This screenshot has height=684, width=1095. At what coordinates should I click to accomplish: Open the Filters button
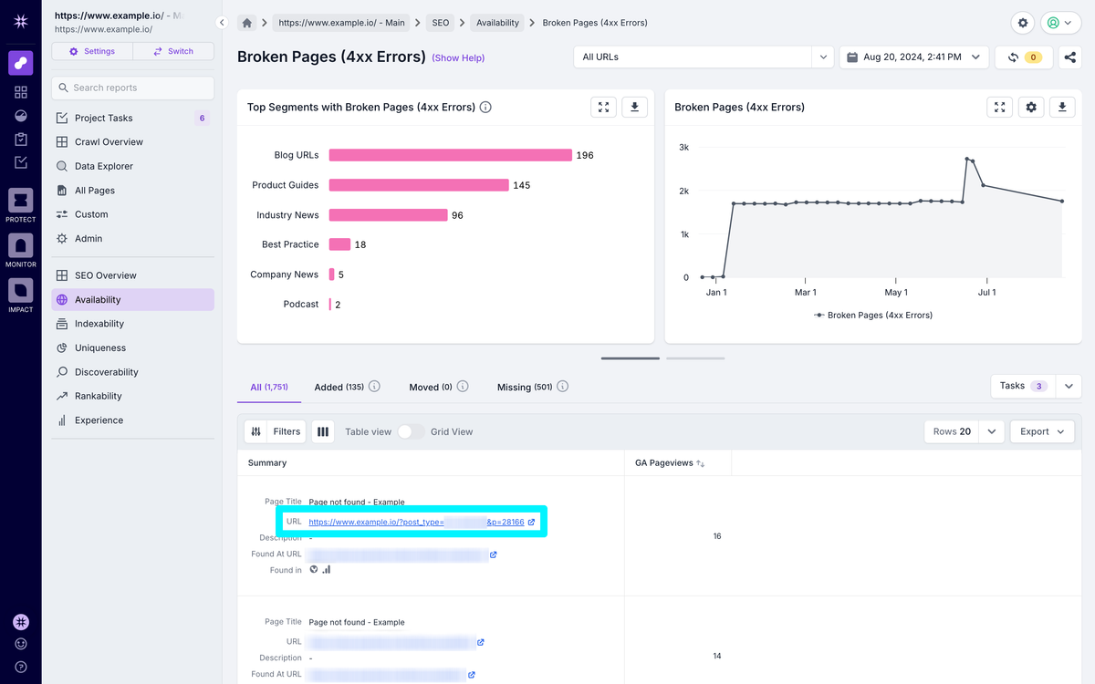coord(275,431)
